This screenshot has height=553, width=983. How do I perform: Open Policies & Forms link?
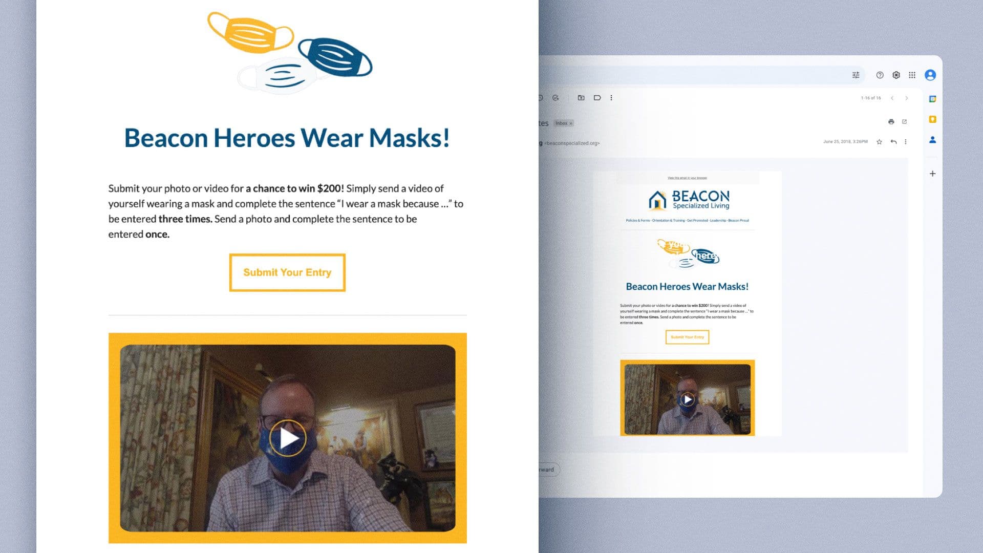coord(637,221)
